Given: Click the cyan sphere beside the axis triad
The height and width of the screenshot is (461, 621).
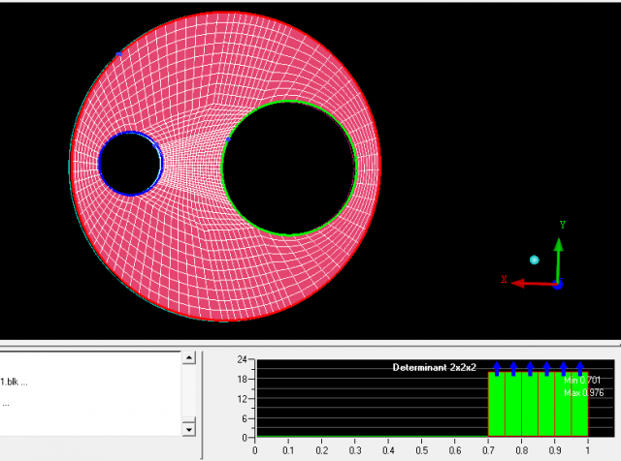Looking at the screenshot, I should (534, 260).
